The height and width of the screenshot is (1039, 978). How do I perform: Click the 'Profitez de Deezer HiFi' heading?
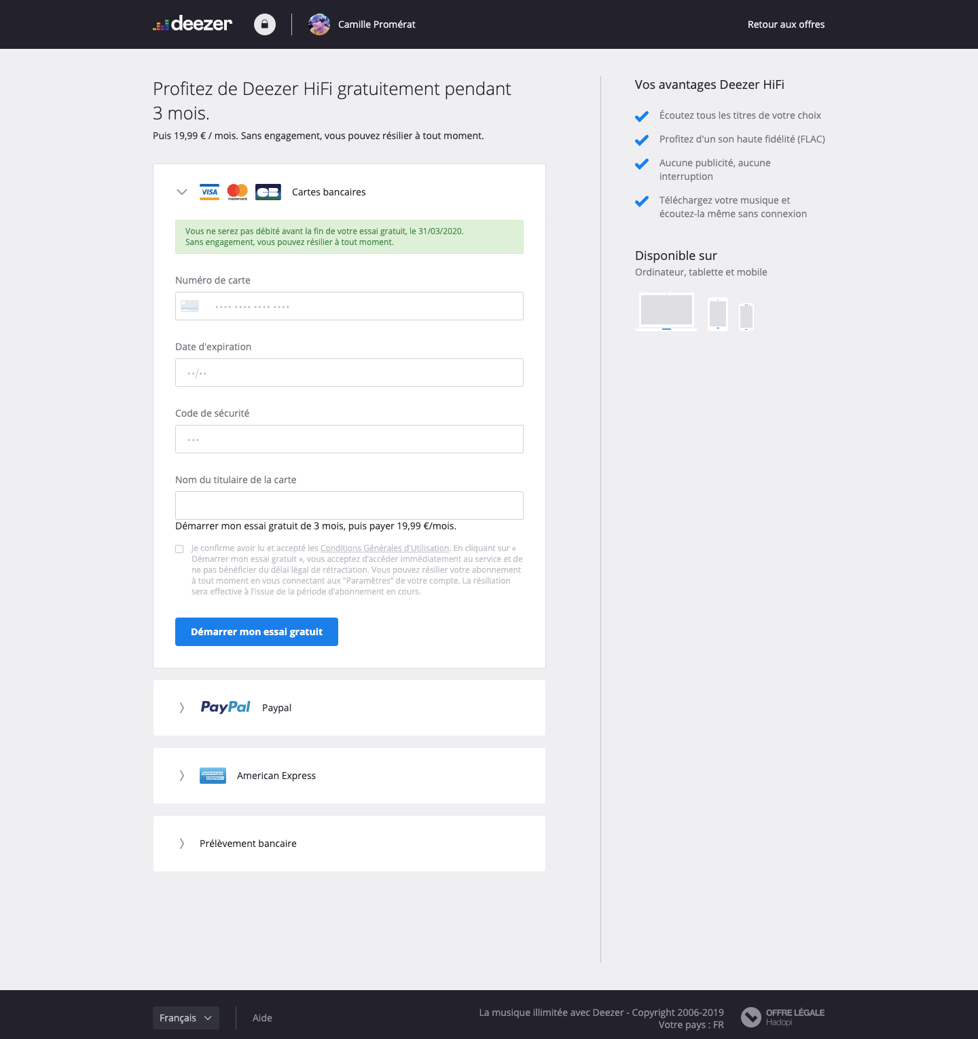point(332,101)
